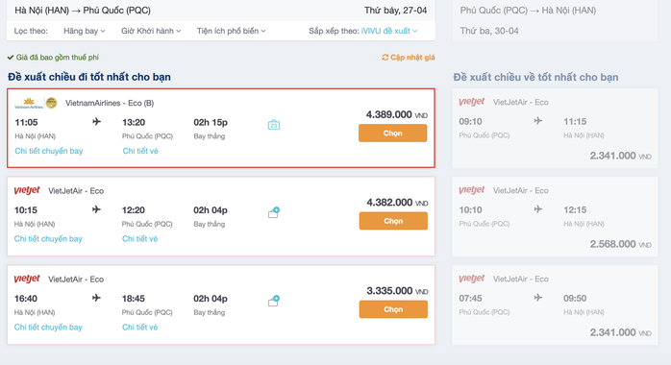The height and width of the screenshot is (365, 671).
Task: Click the VietJet logo on the 09:10 return flight
Action: coord(472,102)
